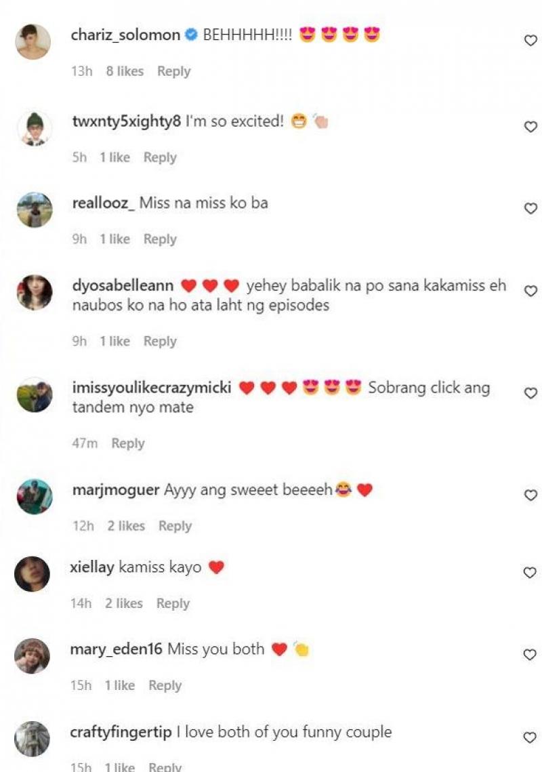
Task: Reply to xiellay's comment
Action: click(x=173, y=603)
